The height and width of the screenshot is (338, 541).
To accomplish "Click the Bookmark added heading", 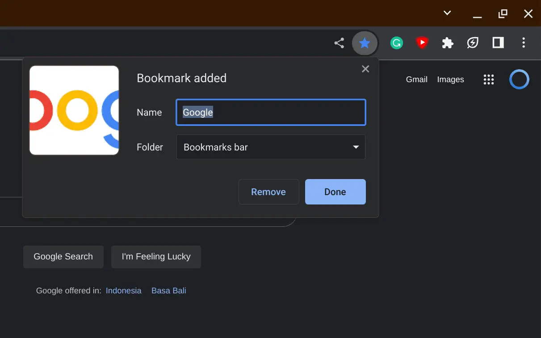I will tap(181, 78).
